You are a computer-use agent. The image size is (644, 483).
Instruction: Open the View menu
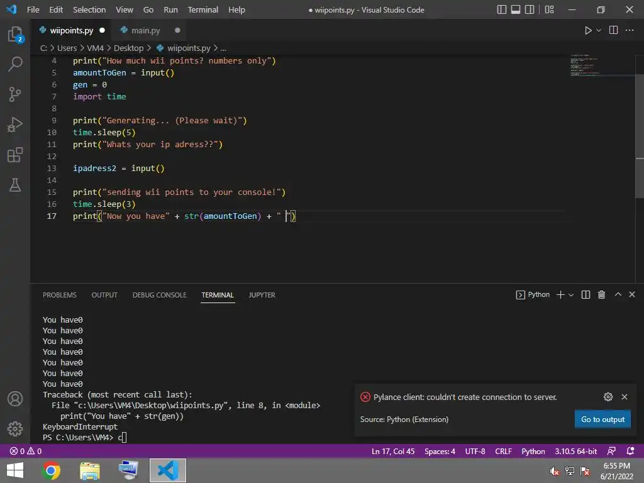click(x=124, y=9)
